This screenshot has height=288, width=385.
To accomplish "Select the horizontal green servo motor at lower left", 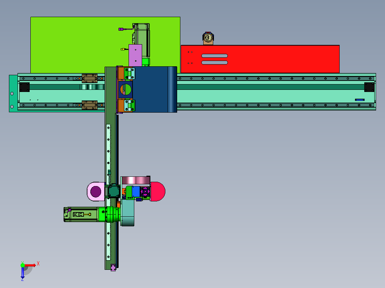I will (81, 215).
